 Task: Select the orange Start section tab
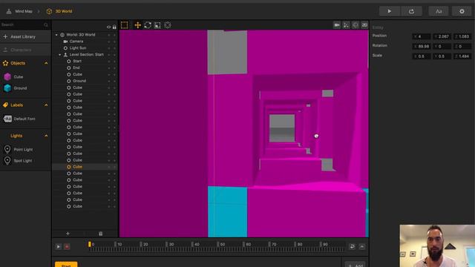pyautogui.click(x=66, y=264)
